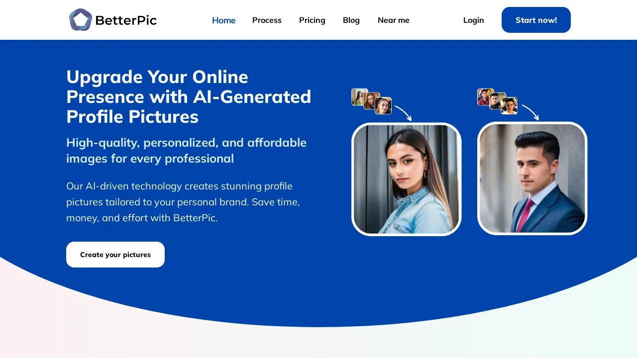The width and height of the screenshot is (637, 358).
Task: Click the Login link
Action: [473, 20]
